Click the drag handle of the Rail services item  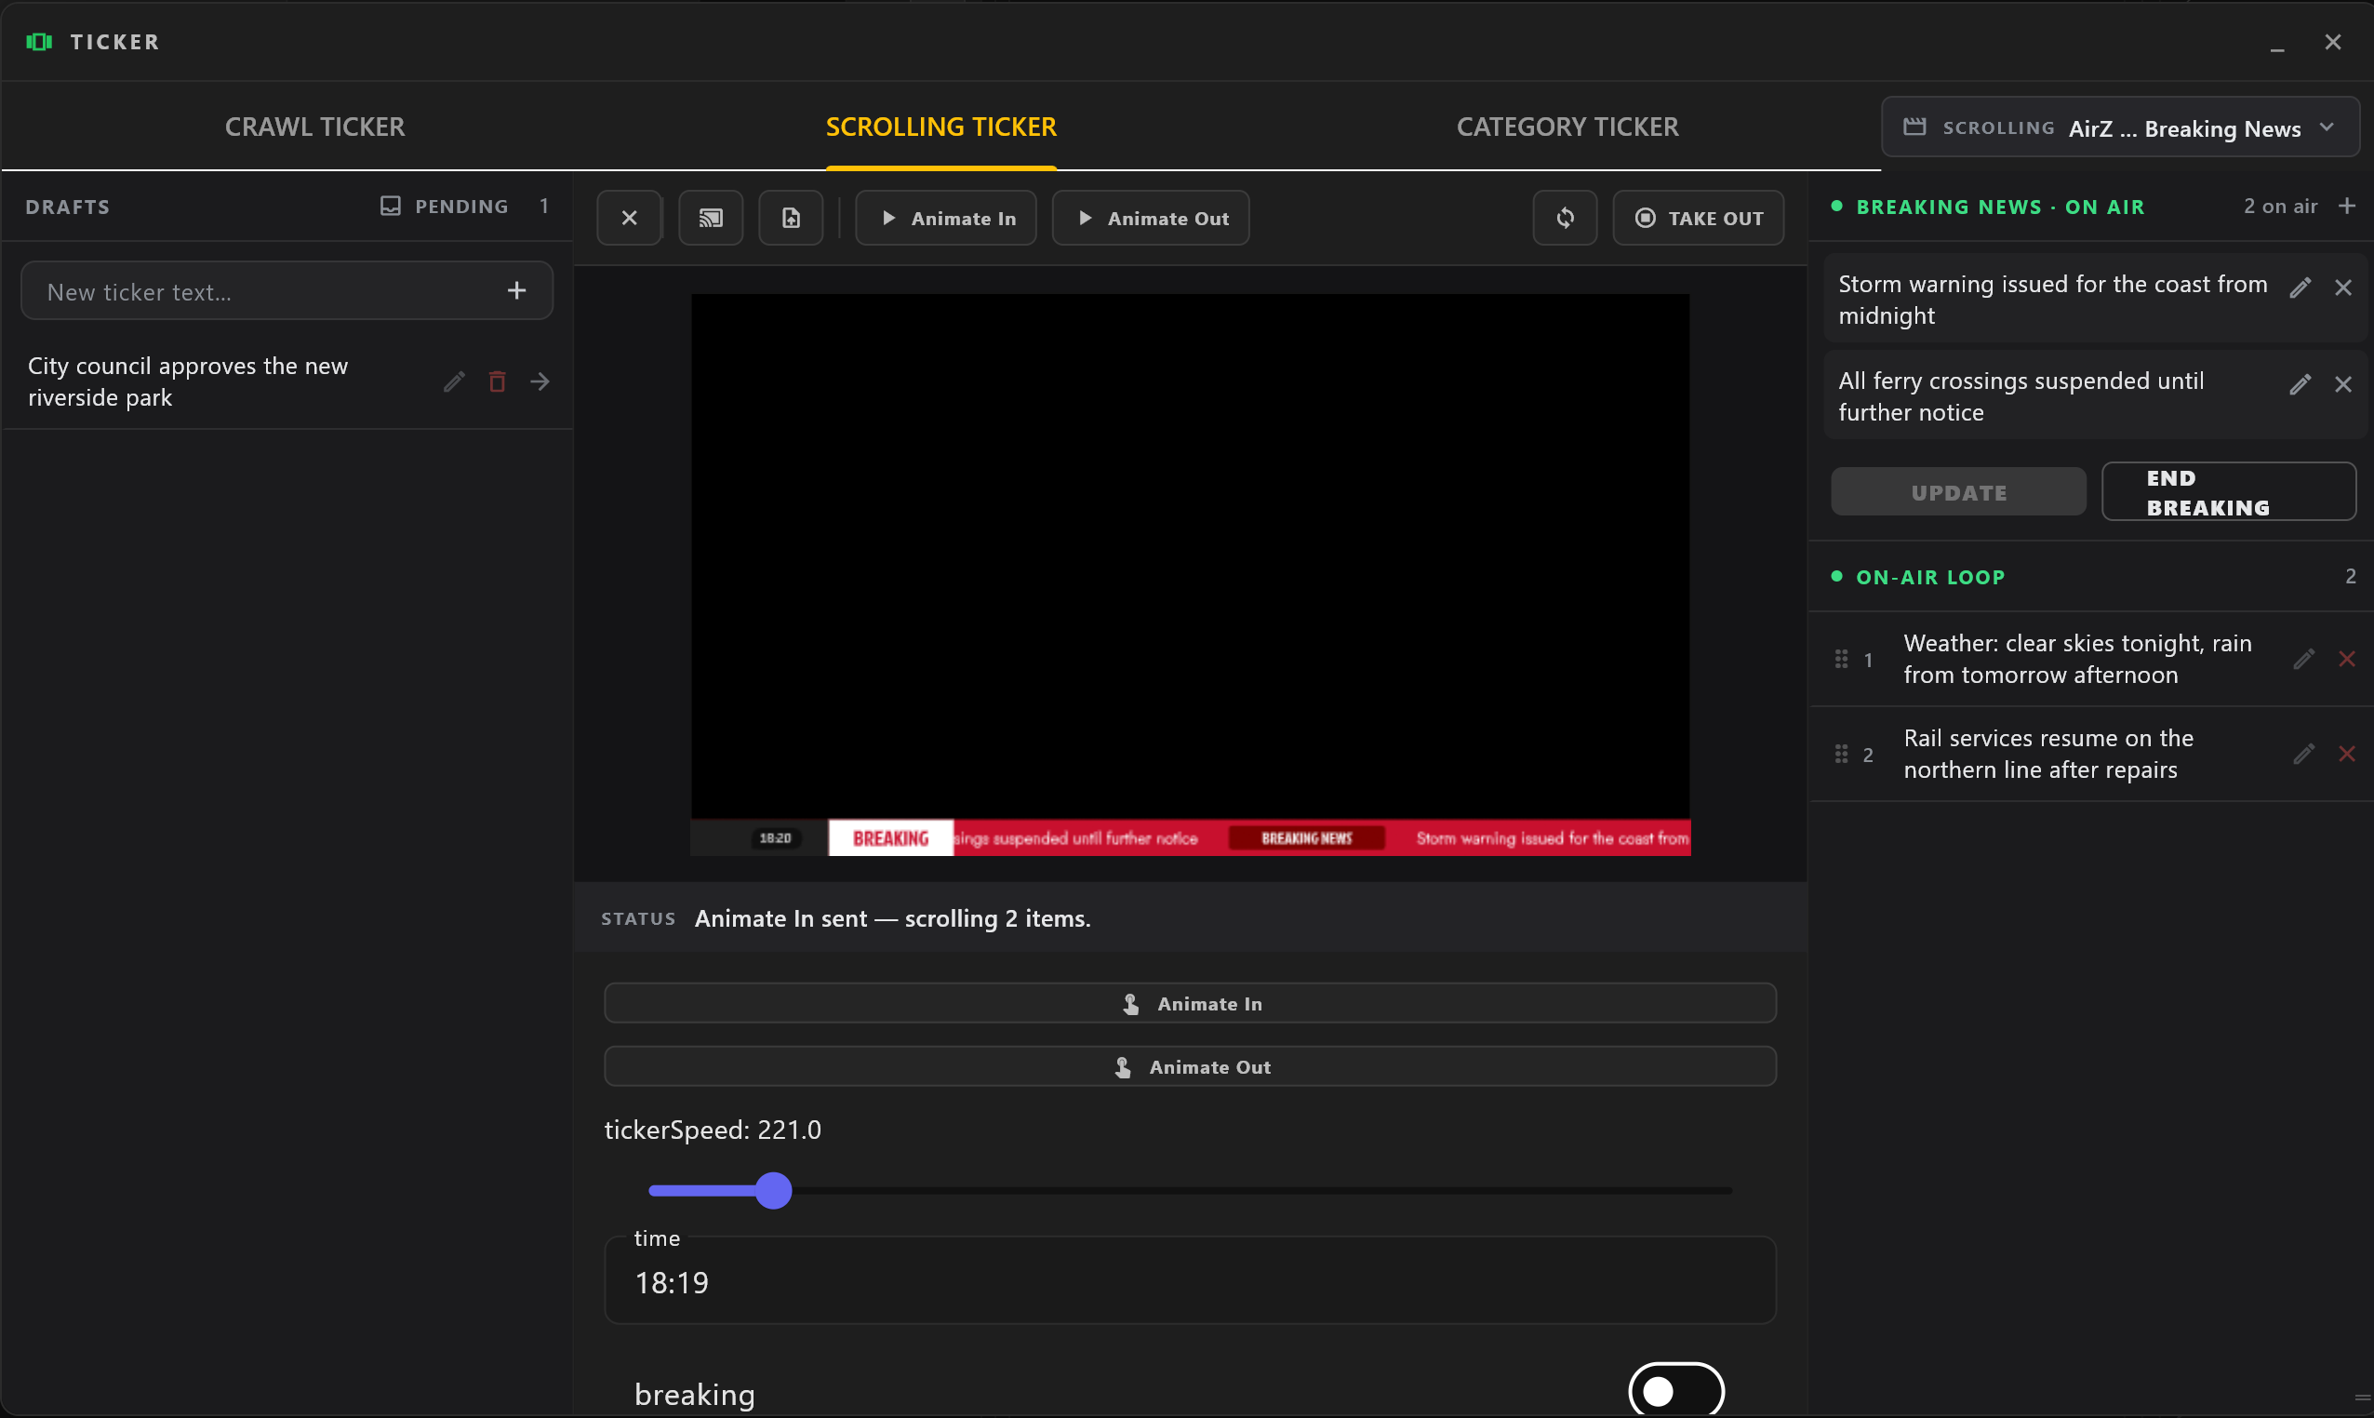pos(1841,754)
